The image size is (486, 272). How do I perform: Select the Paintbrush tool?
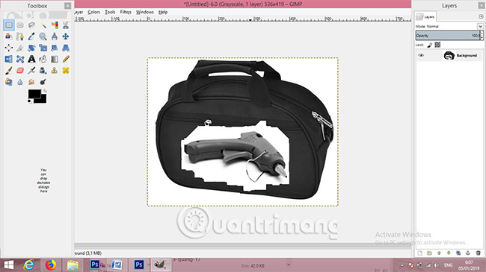(x=9, y=71)
